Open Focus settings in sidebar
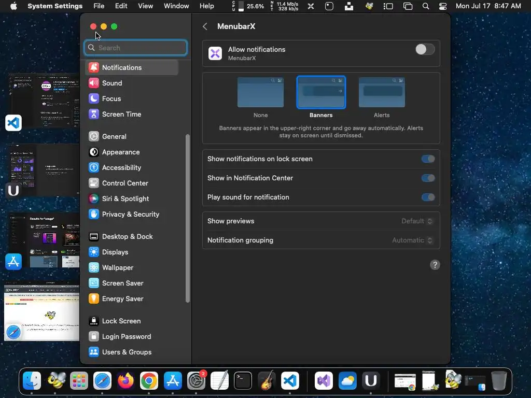The height and width of the screenshot is (398, 531). point(132,98)
